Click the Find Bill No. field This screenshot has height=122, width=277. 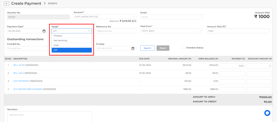point(27,48)
